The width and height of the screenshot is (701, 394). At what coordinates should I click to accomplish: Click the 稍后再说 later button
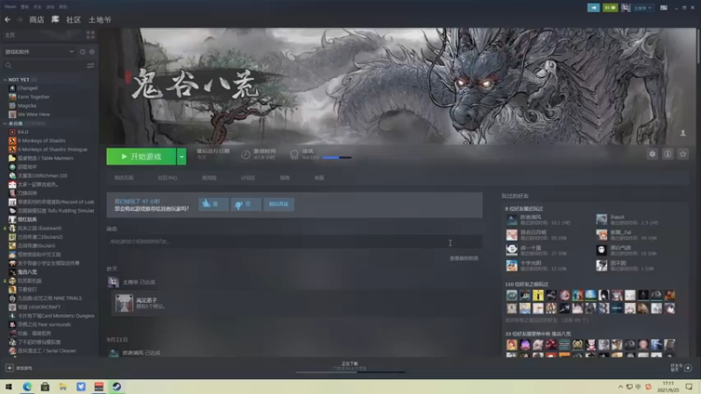tap(279, 204)
